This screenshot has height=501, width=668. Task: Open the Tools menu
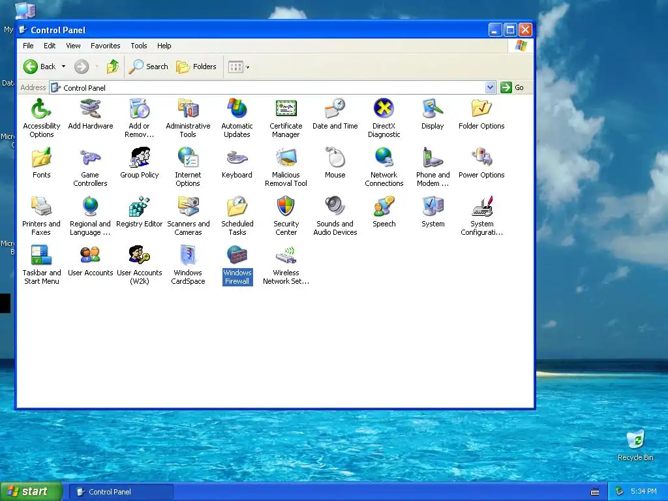(138, 46)
